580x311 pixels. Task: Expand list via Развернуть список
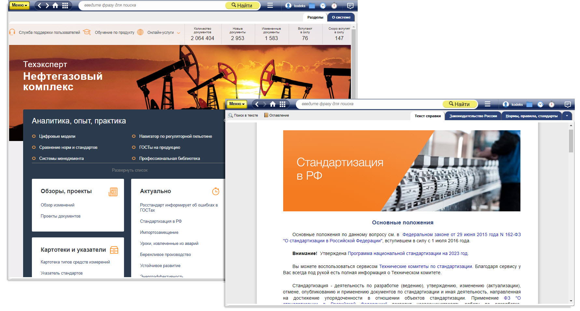[130, 170]
